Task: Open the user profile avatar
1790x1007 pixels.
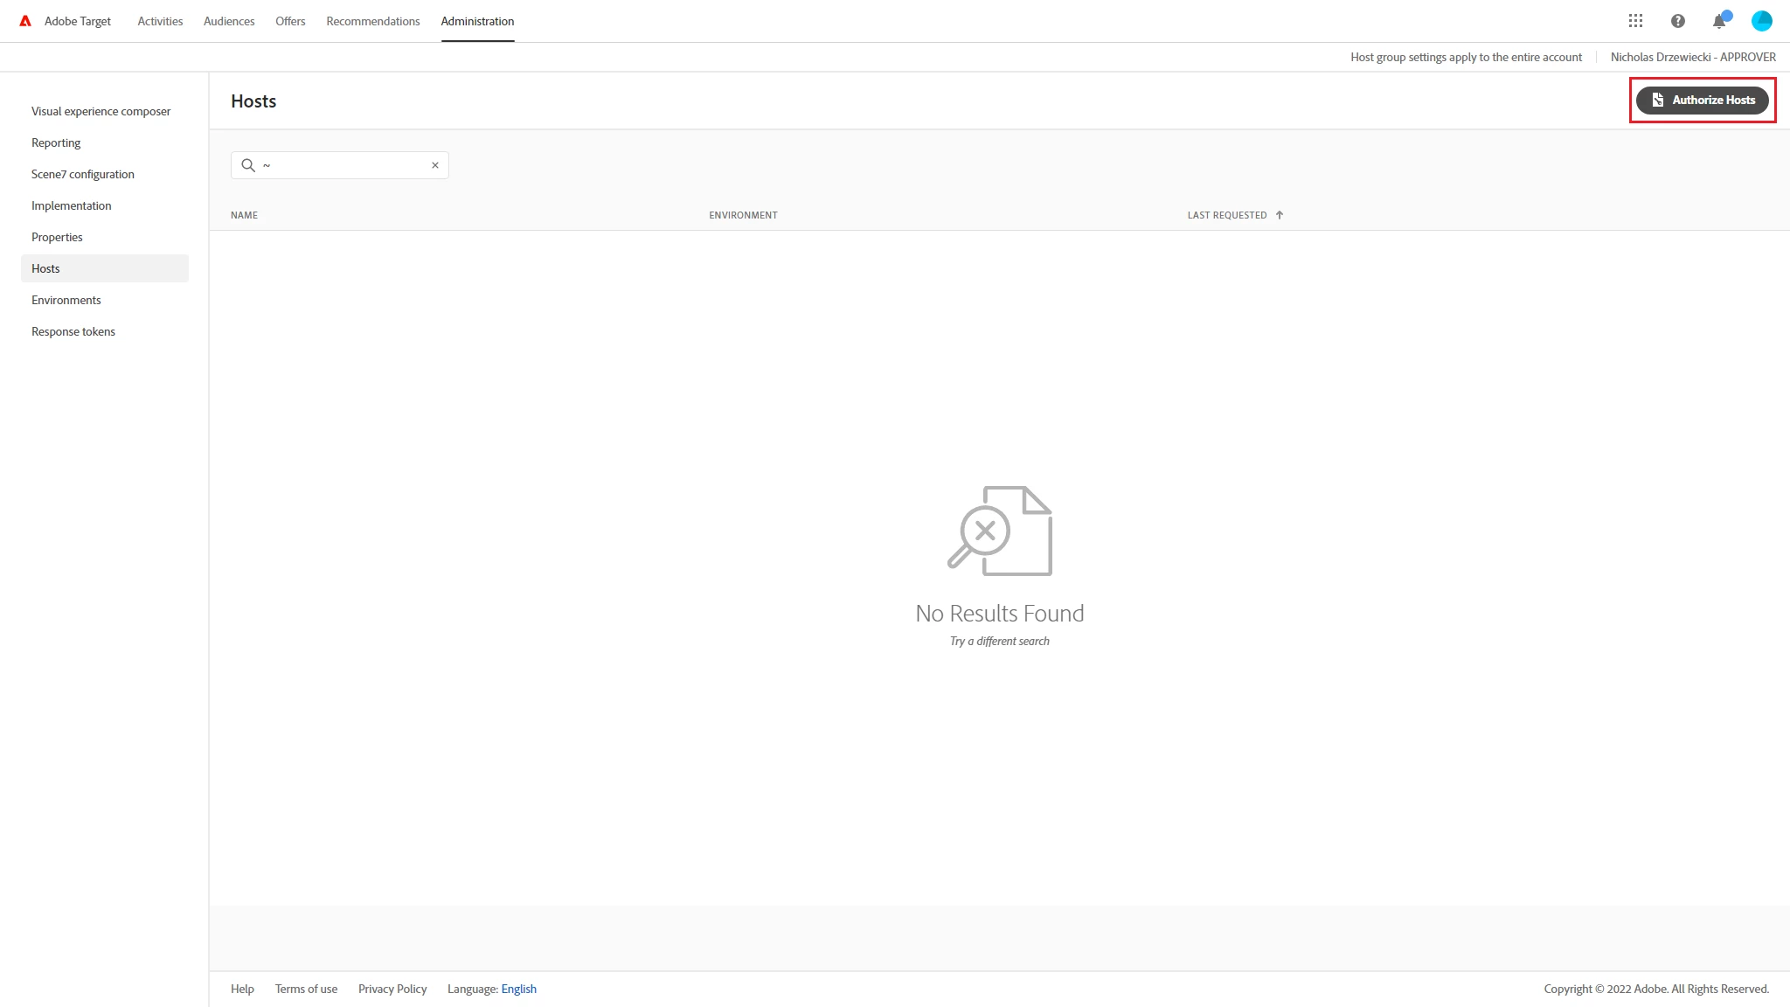Action: pyautogui.click(x=1761, y=21)
